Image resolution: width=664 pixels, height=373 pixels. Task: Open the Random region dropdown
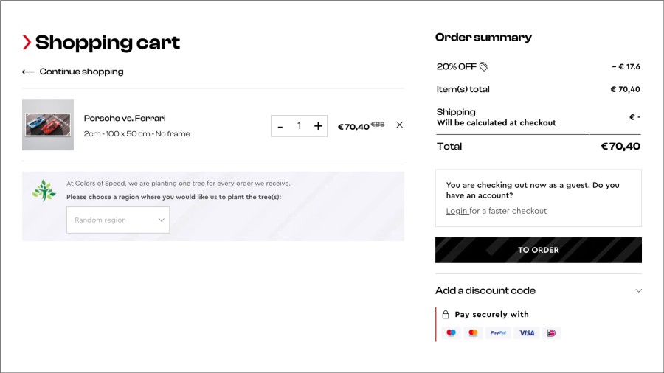point(118,220)
